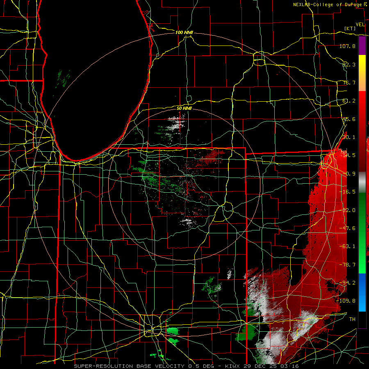Viewport: 369px width, 369px height.
Task: Select the 61.2 velocity scale value
Action: pos(349,101)
